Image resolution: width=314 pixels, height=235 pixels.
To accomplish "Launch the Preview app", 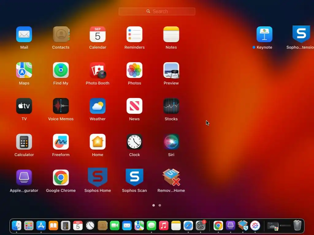I will [171, 70].
